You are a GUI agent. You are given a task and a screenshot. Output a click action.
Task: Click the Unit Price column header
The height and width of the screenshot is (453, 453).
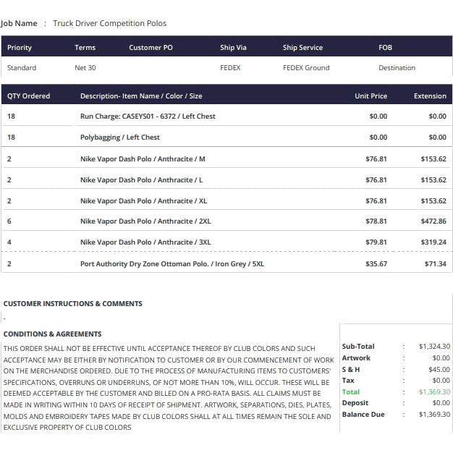click(x=371, y=96)
